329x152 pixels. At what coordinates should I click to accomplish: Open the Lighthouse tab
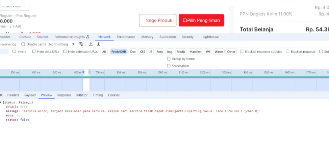click(211, 37)
